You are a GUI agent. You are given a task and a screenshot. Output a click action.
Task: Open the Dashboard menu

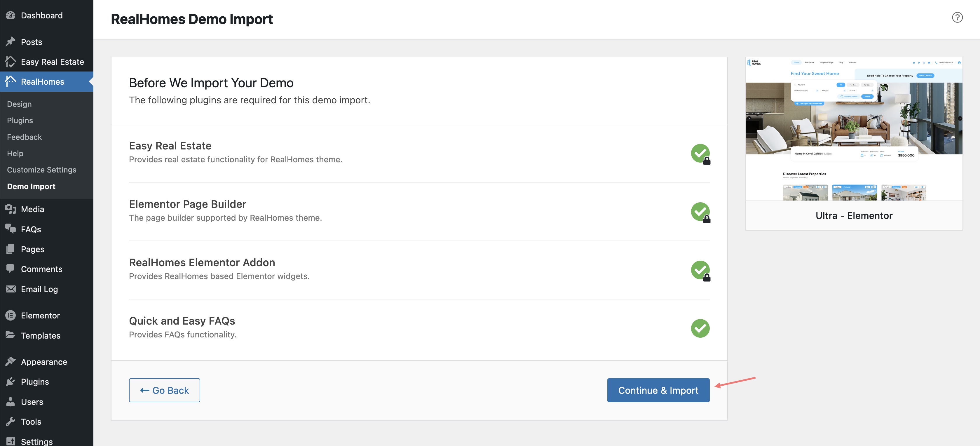(x=46, y=15)
